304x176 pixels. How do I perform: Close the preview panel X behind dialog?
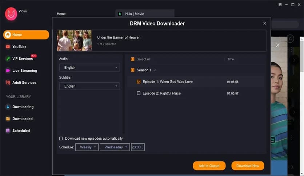coord(277,45)
